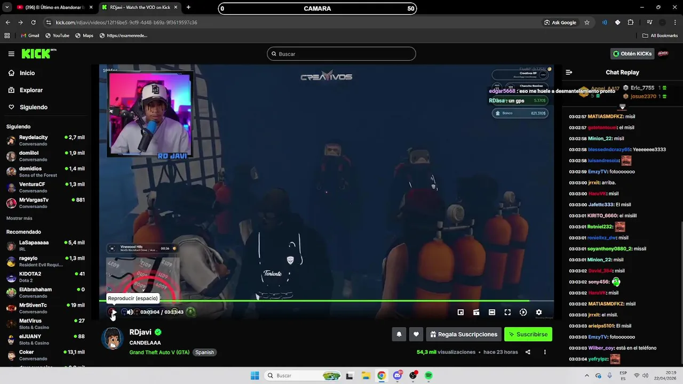Viewport: 683px width, 384px height.
Task: Open the Kick hamburger sidebar menu
Action: (11, 54)
